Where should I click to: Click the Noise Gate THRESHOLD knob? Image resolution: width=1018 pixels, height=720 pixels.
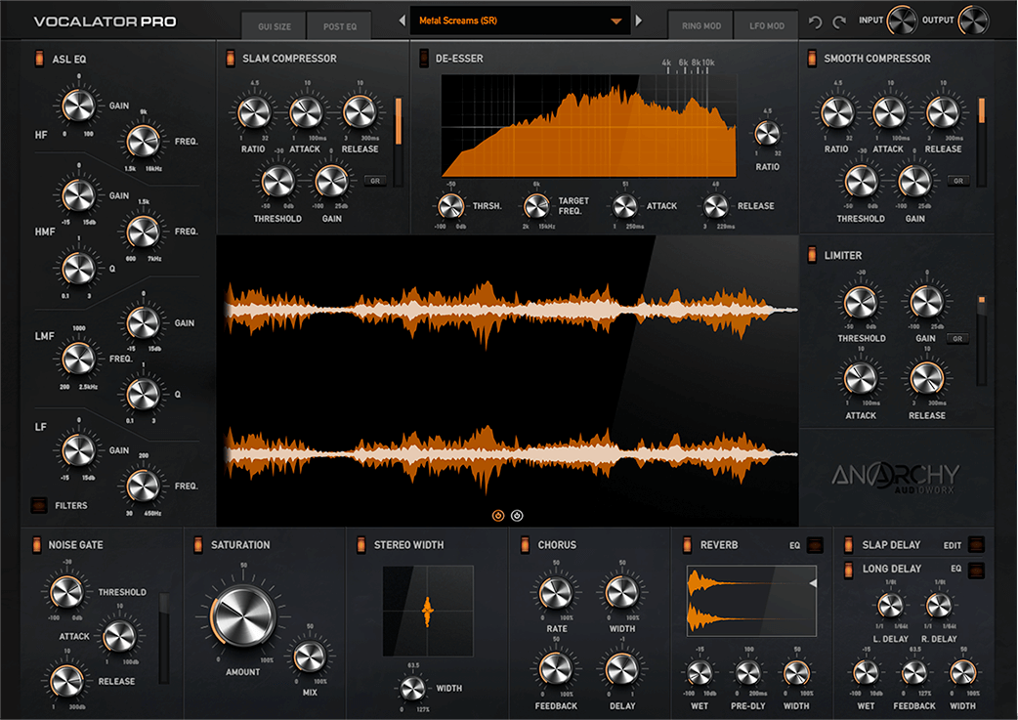[66, 591]
